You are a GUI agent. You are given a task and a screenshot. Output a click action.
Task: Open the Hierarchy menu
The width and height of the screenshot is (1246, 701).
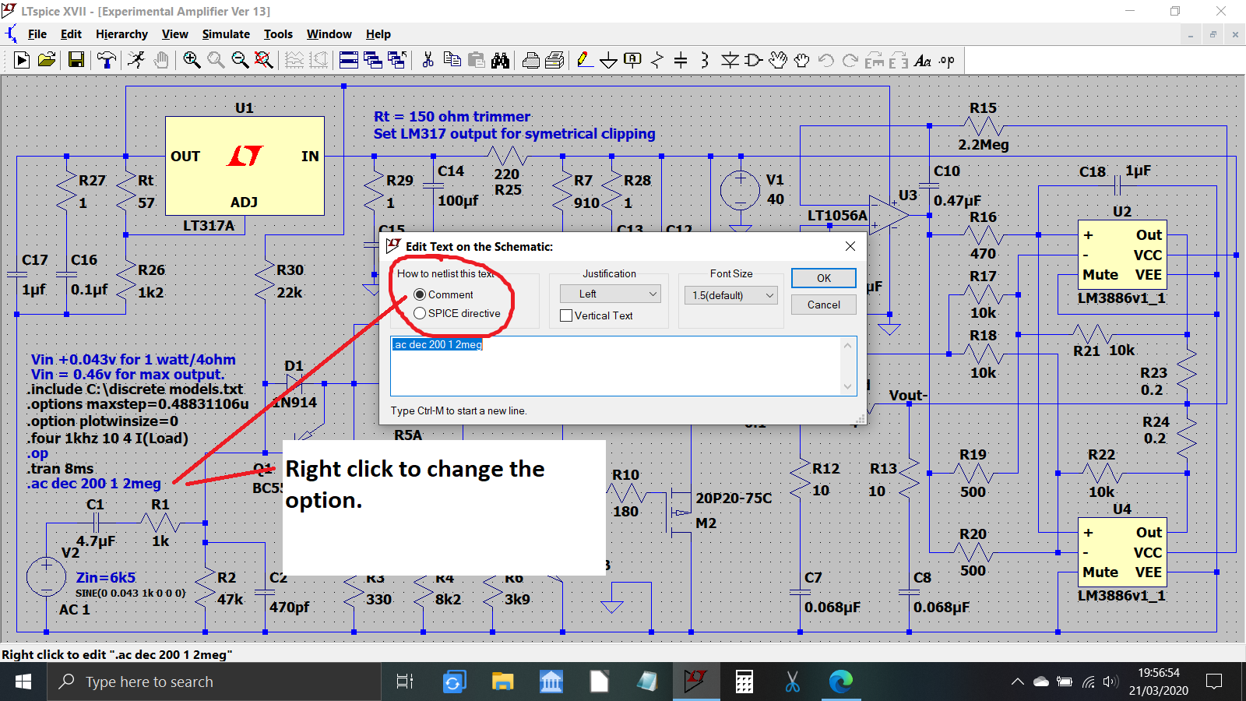[x=121, y=34]
